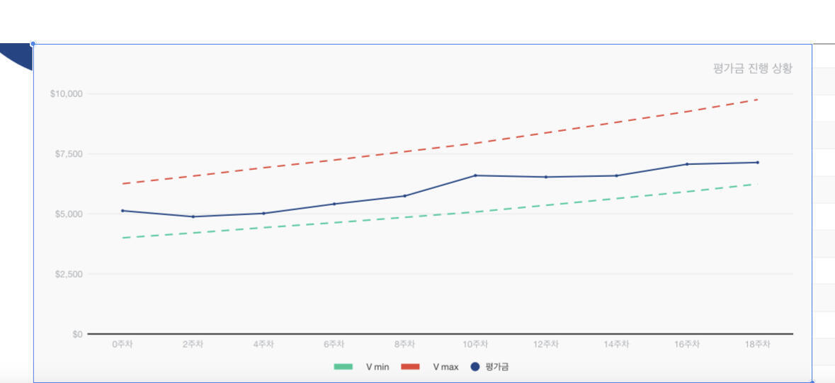The image size is (835, 383).
Task: Click the top-left chart selection handle
Action: point(33,44)
